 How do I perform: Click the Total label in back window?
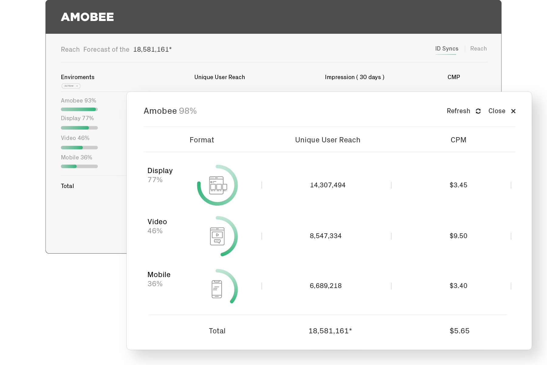click(67, 186)
